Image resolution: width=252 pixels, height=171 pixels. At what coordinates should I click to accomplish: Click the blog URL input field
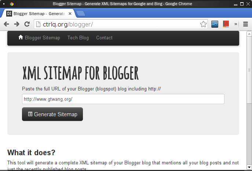123,99
